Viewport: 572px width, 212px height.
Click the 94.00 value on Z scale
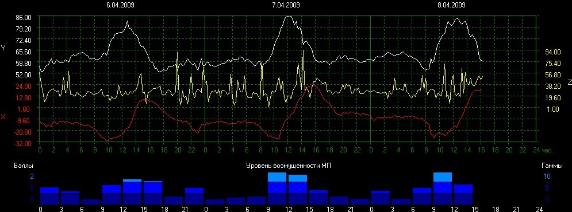coord(550,52)
